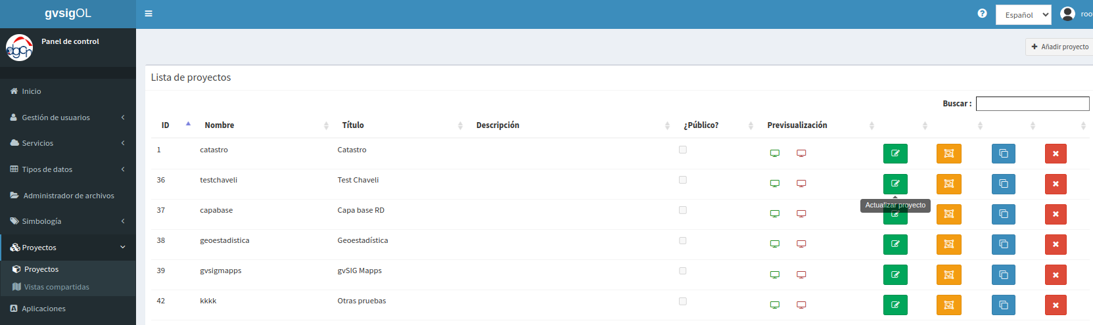Viewport: 1093px width, 325px height.
Task: Click the blue clone button for capabase
Action: (x=1004, y=214)
